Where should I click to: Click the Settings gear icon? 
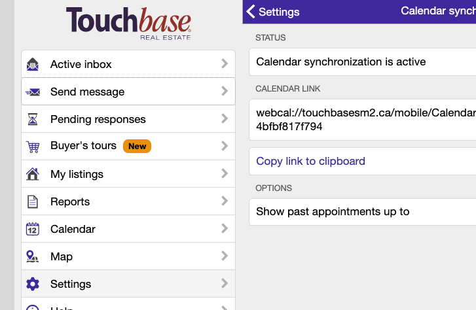pyautogui.click(x=32, y=284)
